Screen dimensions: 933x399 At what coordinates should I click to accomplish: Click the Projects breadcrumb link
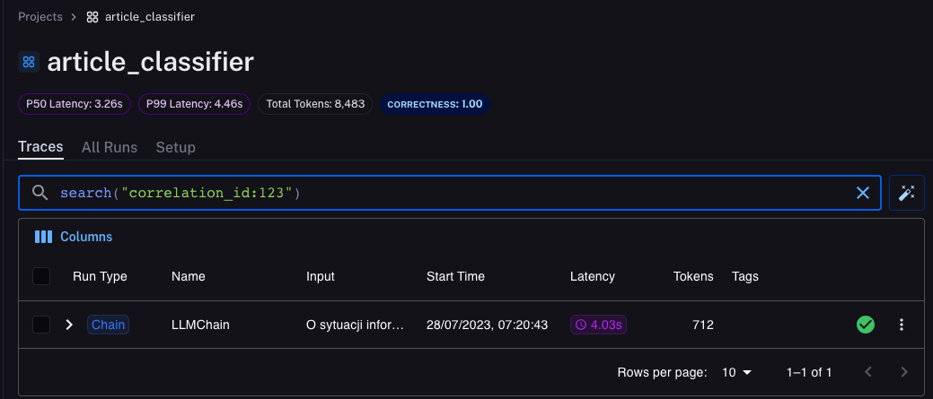coord(40,16)
